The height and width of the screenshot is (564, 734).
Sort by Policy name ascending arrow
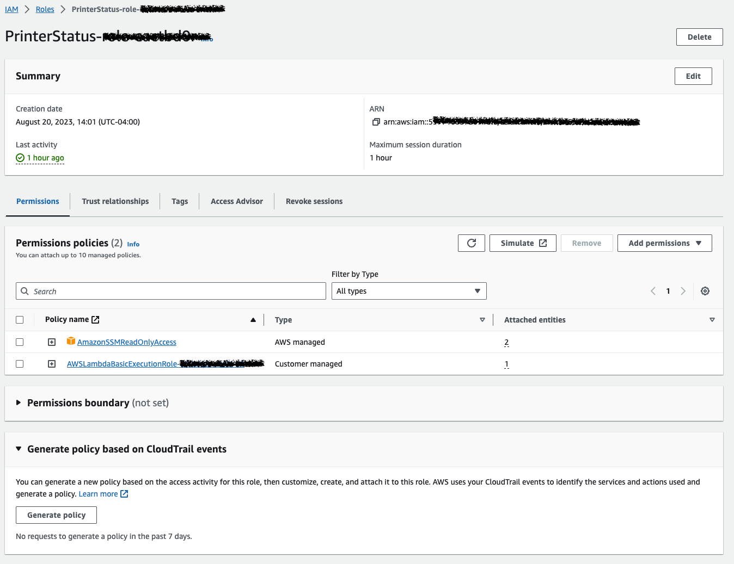pos(253,320)
